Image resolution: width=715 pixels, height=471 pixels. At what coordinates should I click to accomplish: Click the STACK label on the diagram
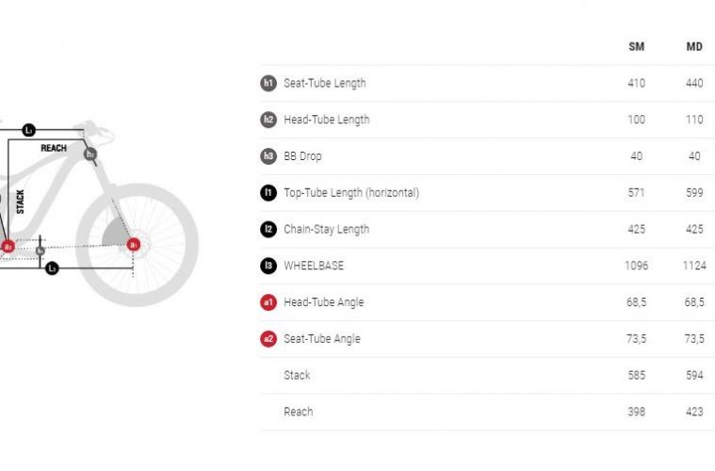tap(20, 203)
